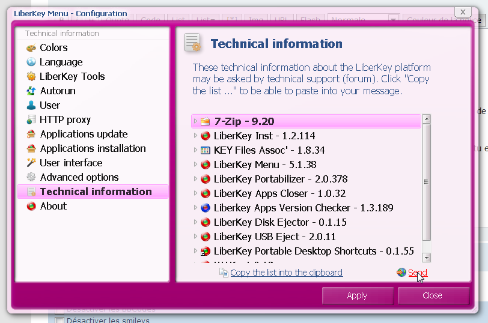Select Advanced options in the sidebar

tap(79, 178)
